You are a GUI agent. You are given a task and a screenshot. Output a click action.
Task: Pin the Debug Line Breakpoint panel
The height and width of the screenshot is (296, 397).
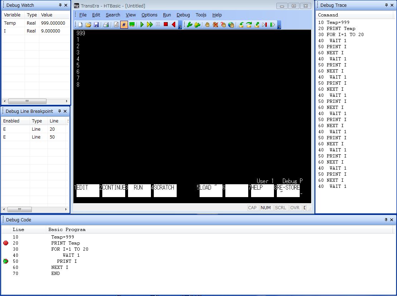[x=59, y=111]
